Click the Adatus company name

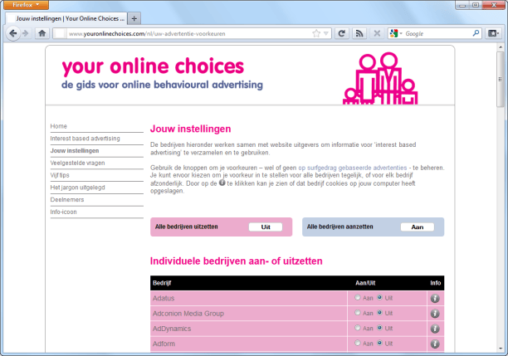[164, 299]
